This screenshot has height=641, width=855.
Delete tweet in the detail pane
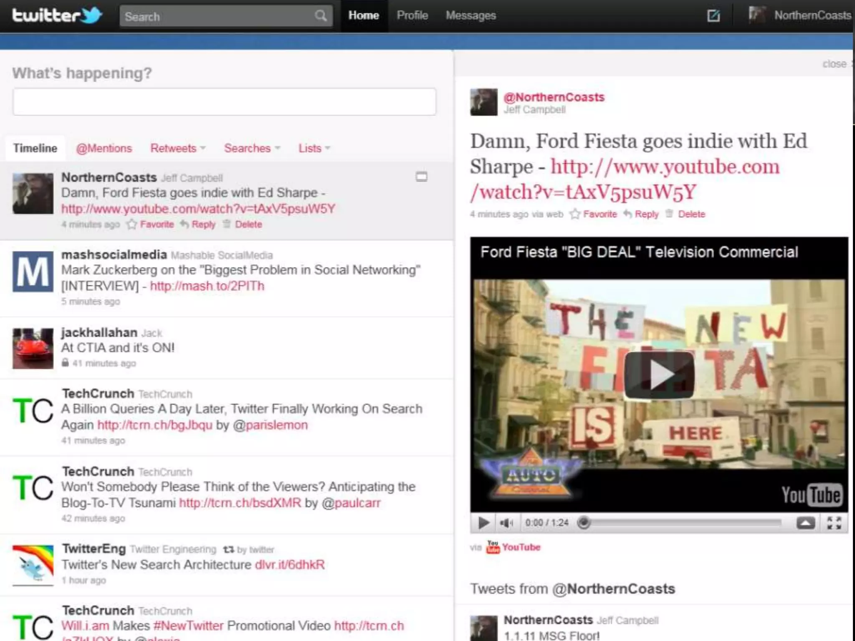click(691, 214)
